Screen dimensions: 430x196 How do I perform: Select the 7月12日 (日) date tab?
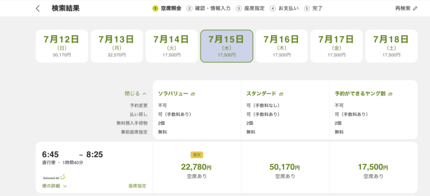point(62,46)
